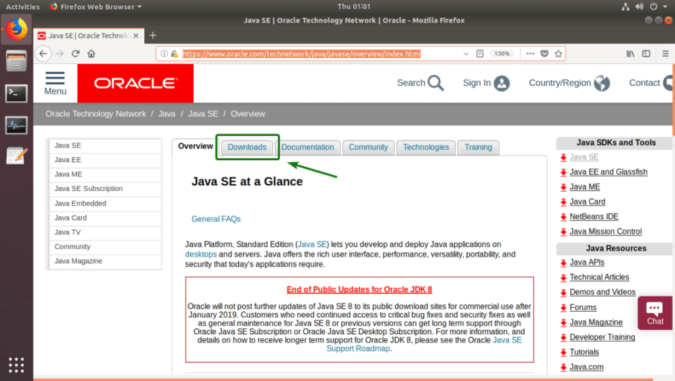Click the Home icon in the Firefox toolbar

click(x=91, y=53)
